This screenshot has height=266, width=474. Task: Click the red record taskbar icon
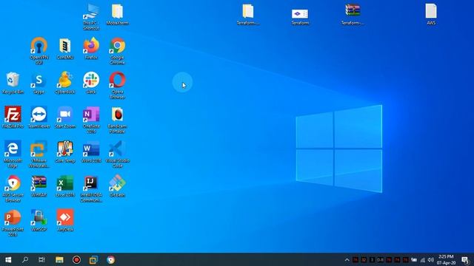(x=76, y=259)
